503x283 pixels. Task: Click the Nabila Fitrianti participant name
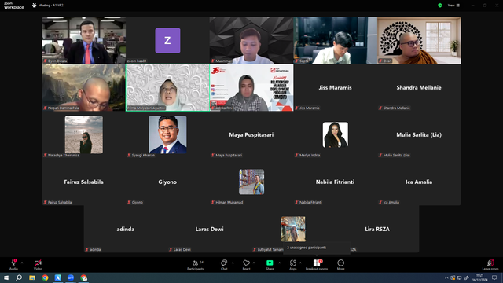pos(335,182)
